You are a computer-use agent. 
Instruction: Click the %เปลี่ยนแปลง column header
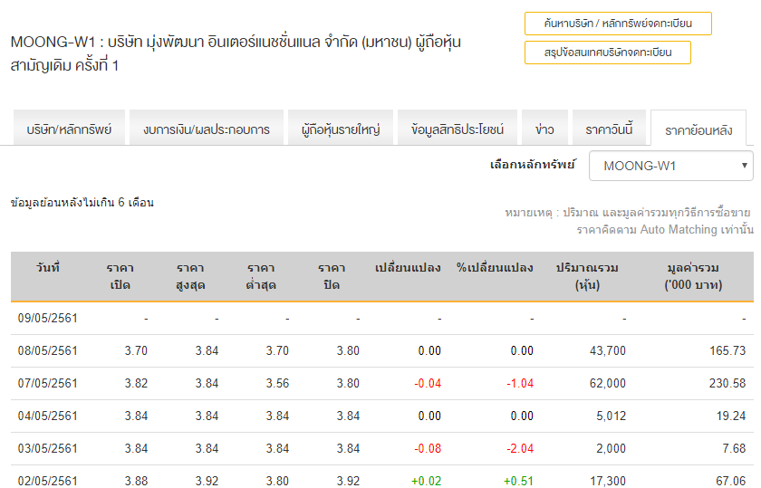495,268
